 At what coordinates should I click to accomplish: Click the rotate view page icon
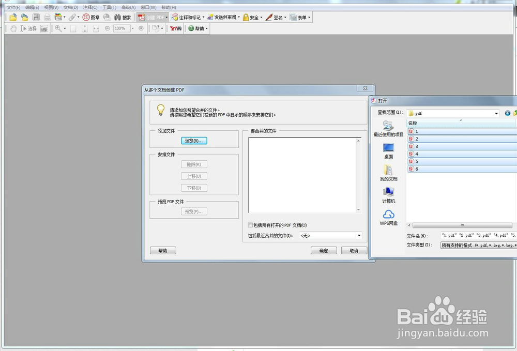coord(155,28)
